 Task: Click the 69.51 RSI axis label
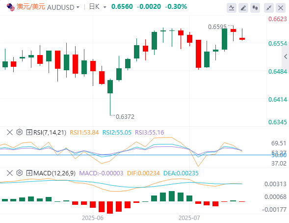(x=279, y=143)
